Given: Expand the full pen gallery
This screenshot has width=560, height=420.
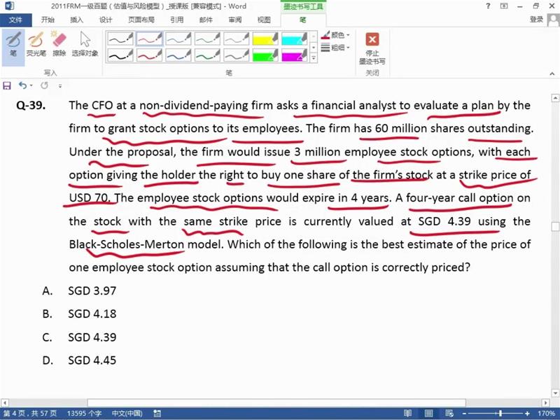Looking at the screenshot, I should tap(314, 58).
